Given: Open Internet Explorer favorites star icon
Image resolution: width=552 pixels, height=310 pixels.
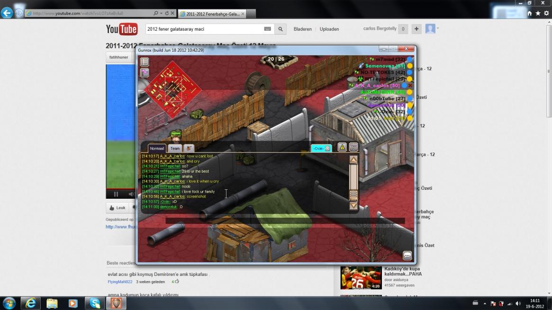Looking at the screenshot, I should coord(538,13).
